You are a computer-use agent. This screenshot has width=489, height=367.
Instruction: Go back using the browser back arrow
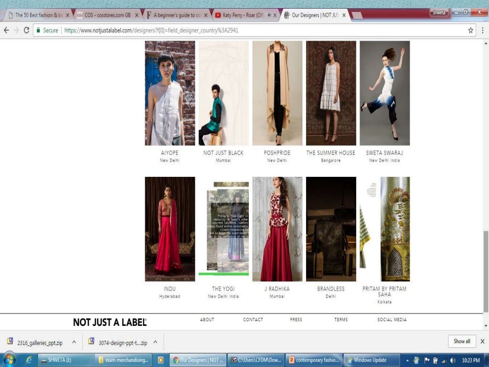click(6, 30)
